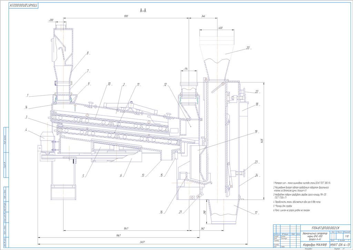Click position callout number 15
This screenshot has height=250, width=353.
tap(161, 176)
